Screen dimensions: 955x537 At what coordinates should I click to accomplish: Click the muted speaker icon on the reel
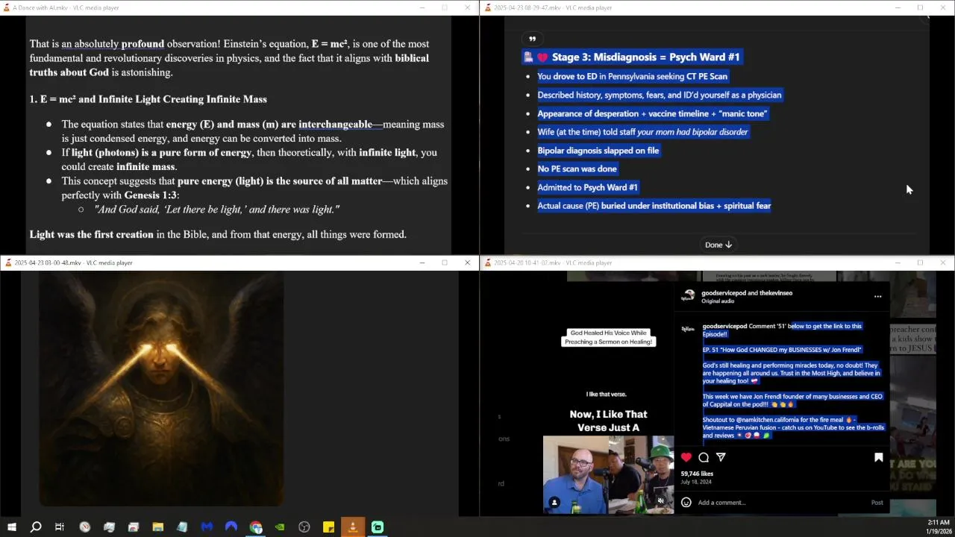pos(661,502)
